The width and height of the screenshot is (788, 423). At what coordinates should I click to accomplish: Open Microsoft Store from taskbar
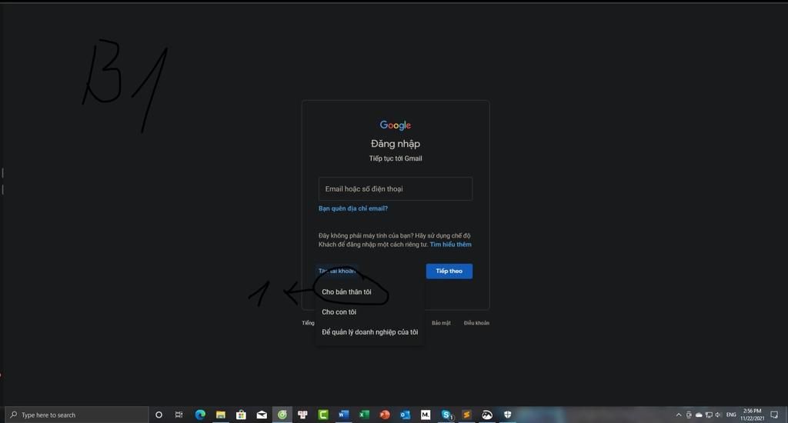pos(241,415)
